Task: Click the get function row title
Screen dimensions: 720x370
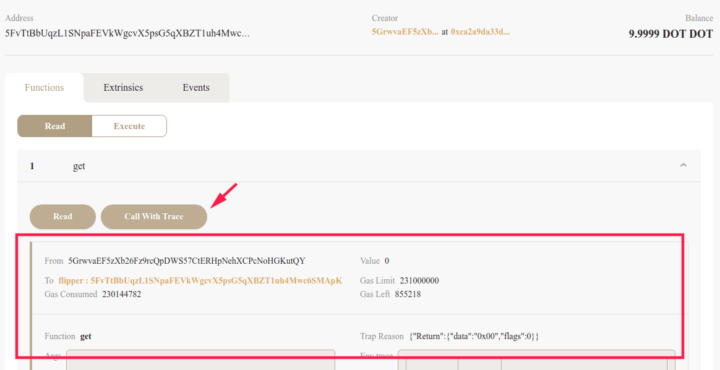Action: click(x=79, y=166)
